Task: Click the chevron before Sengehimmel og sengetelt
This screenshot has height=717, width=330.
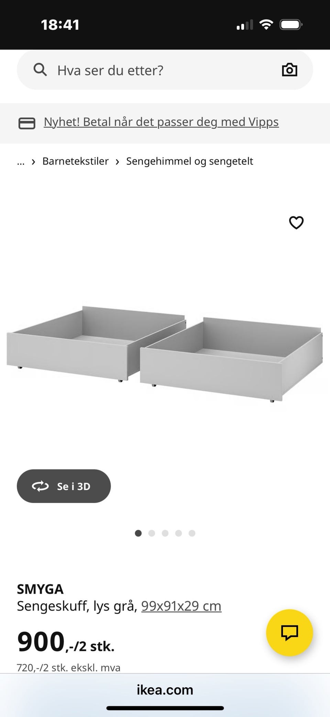Action: click(118, 162)
